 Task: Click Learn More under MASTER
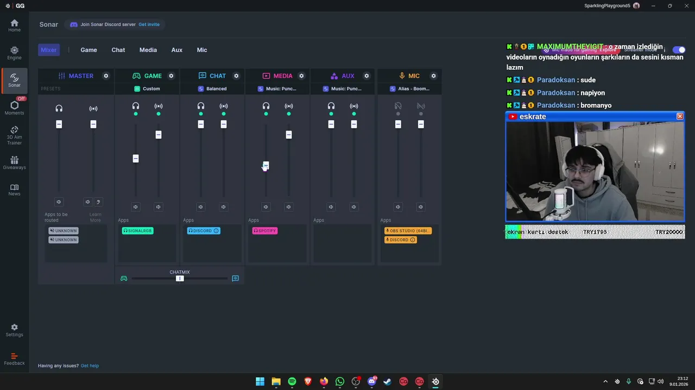click(96, 217)
